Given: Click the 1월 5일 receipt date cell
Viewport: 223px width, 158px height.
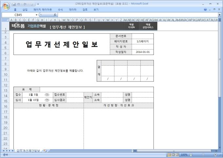Looking at the screenshot, I should tap(33, 95).
